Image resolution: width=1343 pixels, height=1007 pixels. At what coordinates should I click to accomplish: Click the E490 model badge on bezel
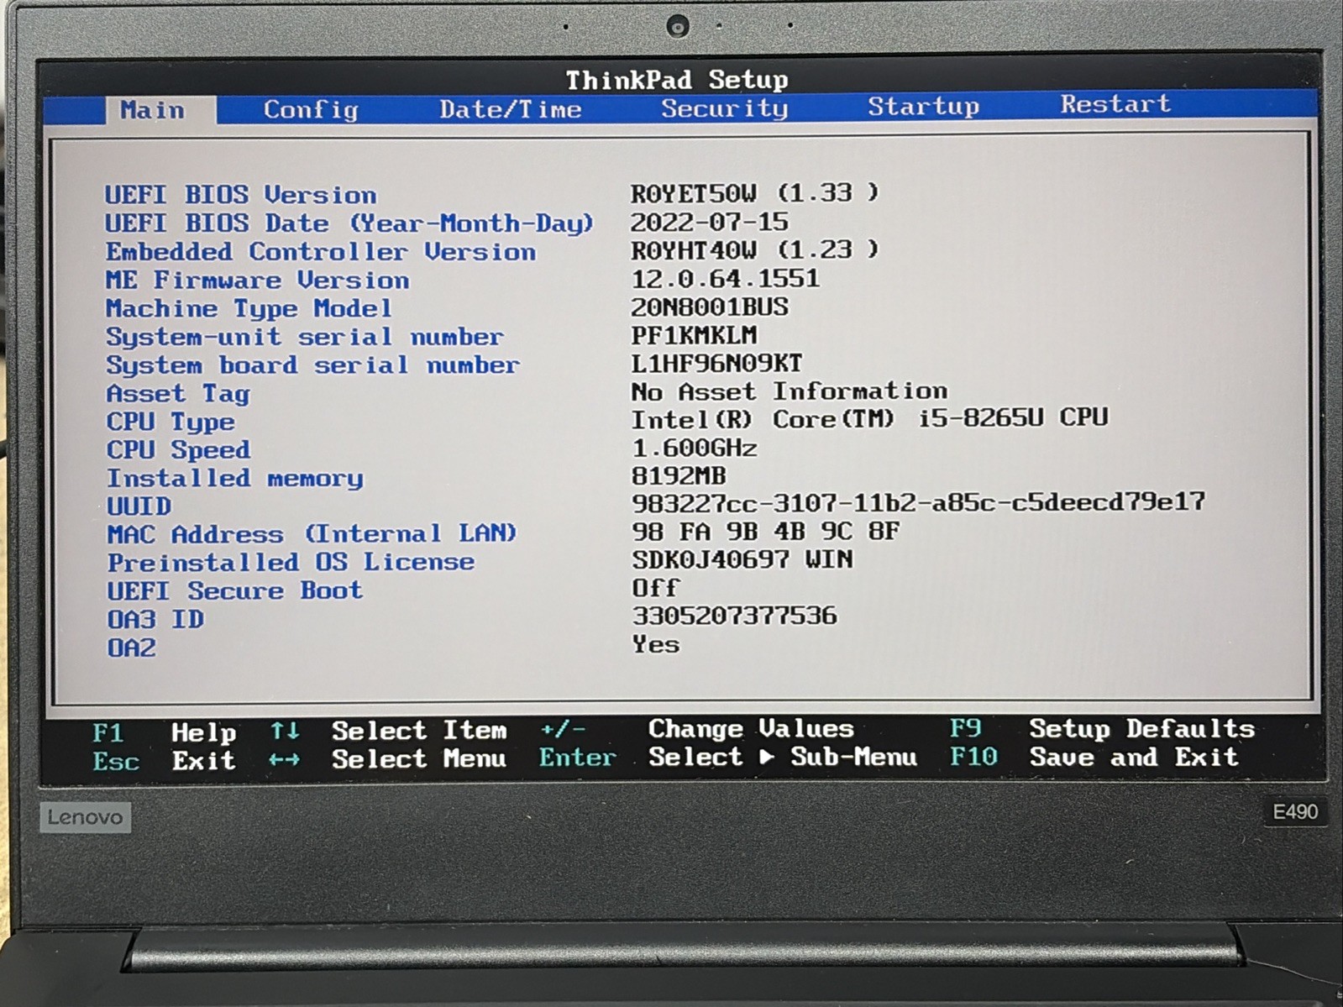pyautogui.click(x=1296, y=812)
